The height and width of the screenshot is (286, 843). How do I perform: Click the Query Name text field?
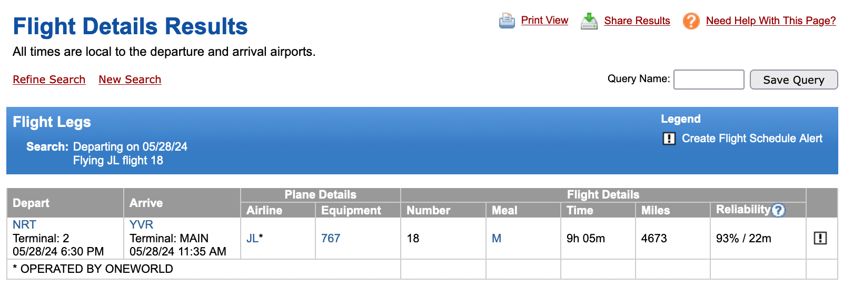[x=708, y=80]
